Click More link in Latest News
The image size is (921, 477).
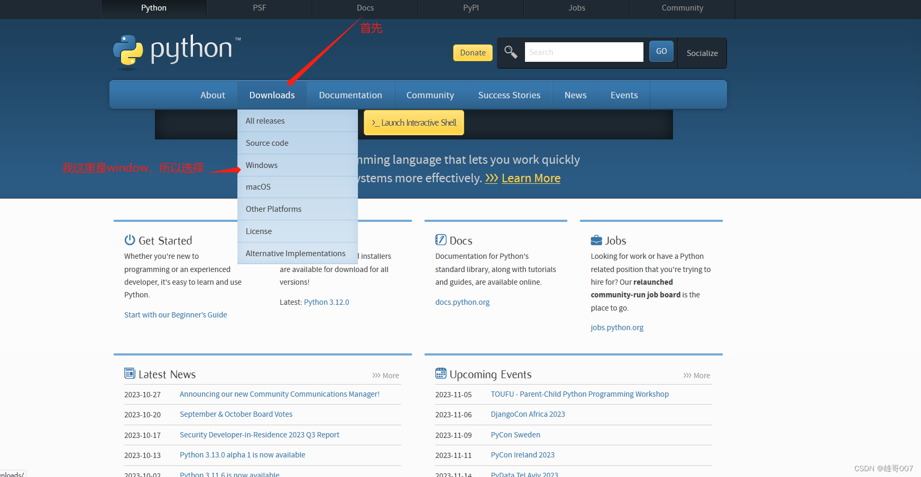tap(385, 376)
